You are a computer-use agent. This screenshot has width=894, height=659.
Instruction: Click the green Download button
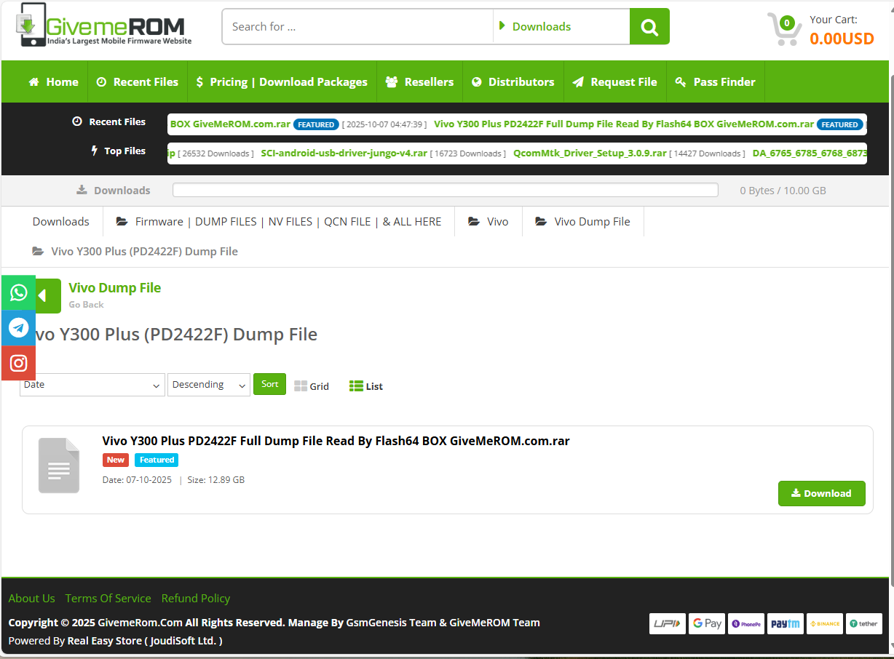point(821,493)
